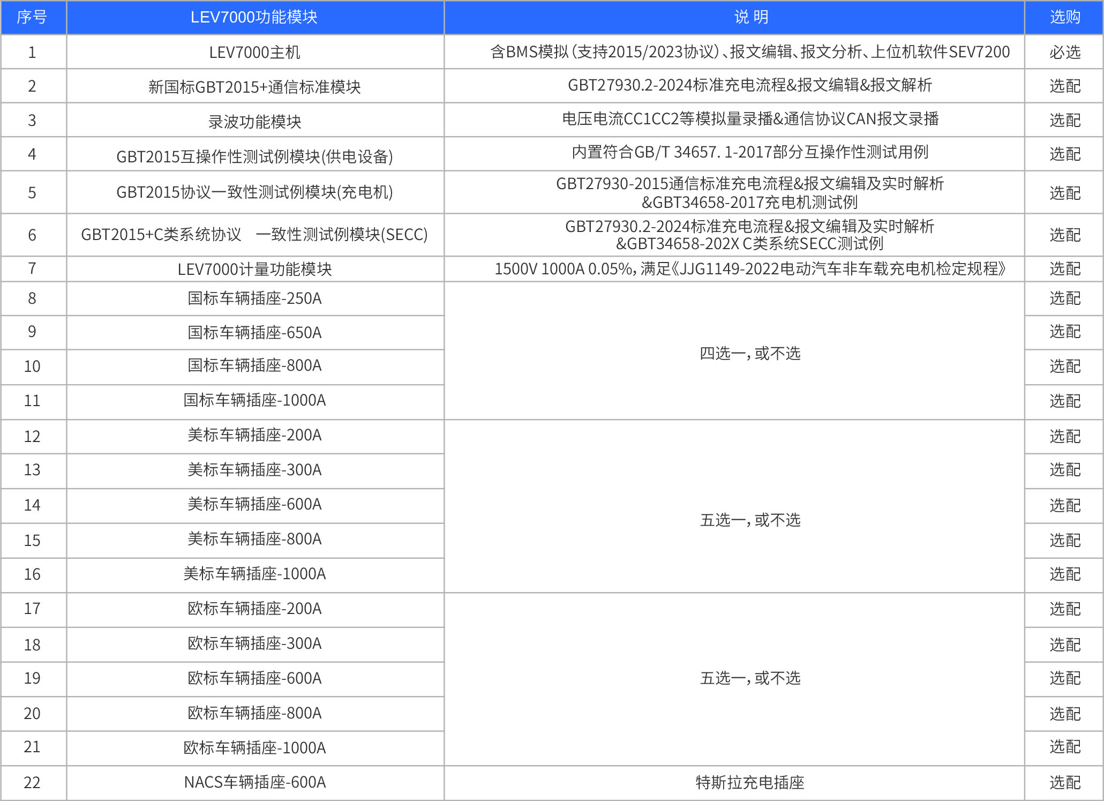The height and width of the screenshot is (801, 1104).
Task: Click description mentioning JJG1149-2022
Action: (750, 268)
